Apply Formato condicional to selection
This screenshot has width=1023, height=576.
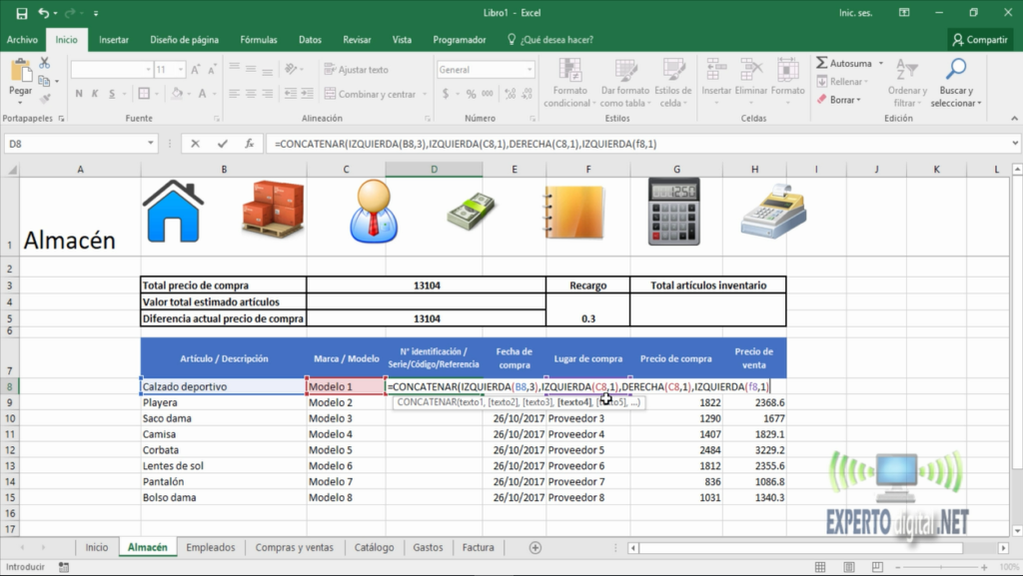(569, 70)
